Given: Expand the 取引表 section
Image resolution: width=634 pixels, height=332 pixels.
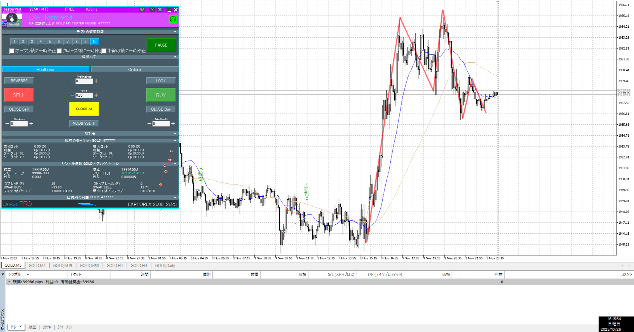Looking at the screenshot, I should point(175,133).
